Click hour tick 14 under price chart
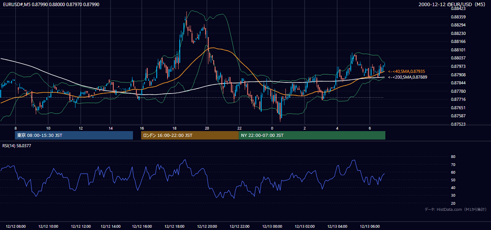 click(x=110, y=128)
